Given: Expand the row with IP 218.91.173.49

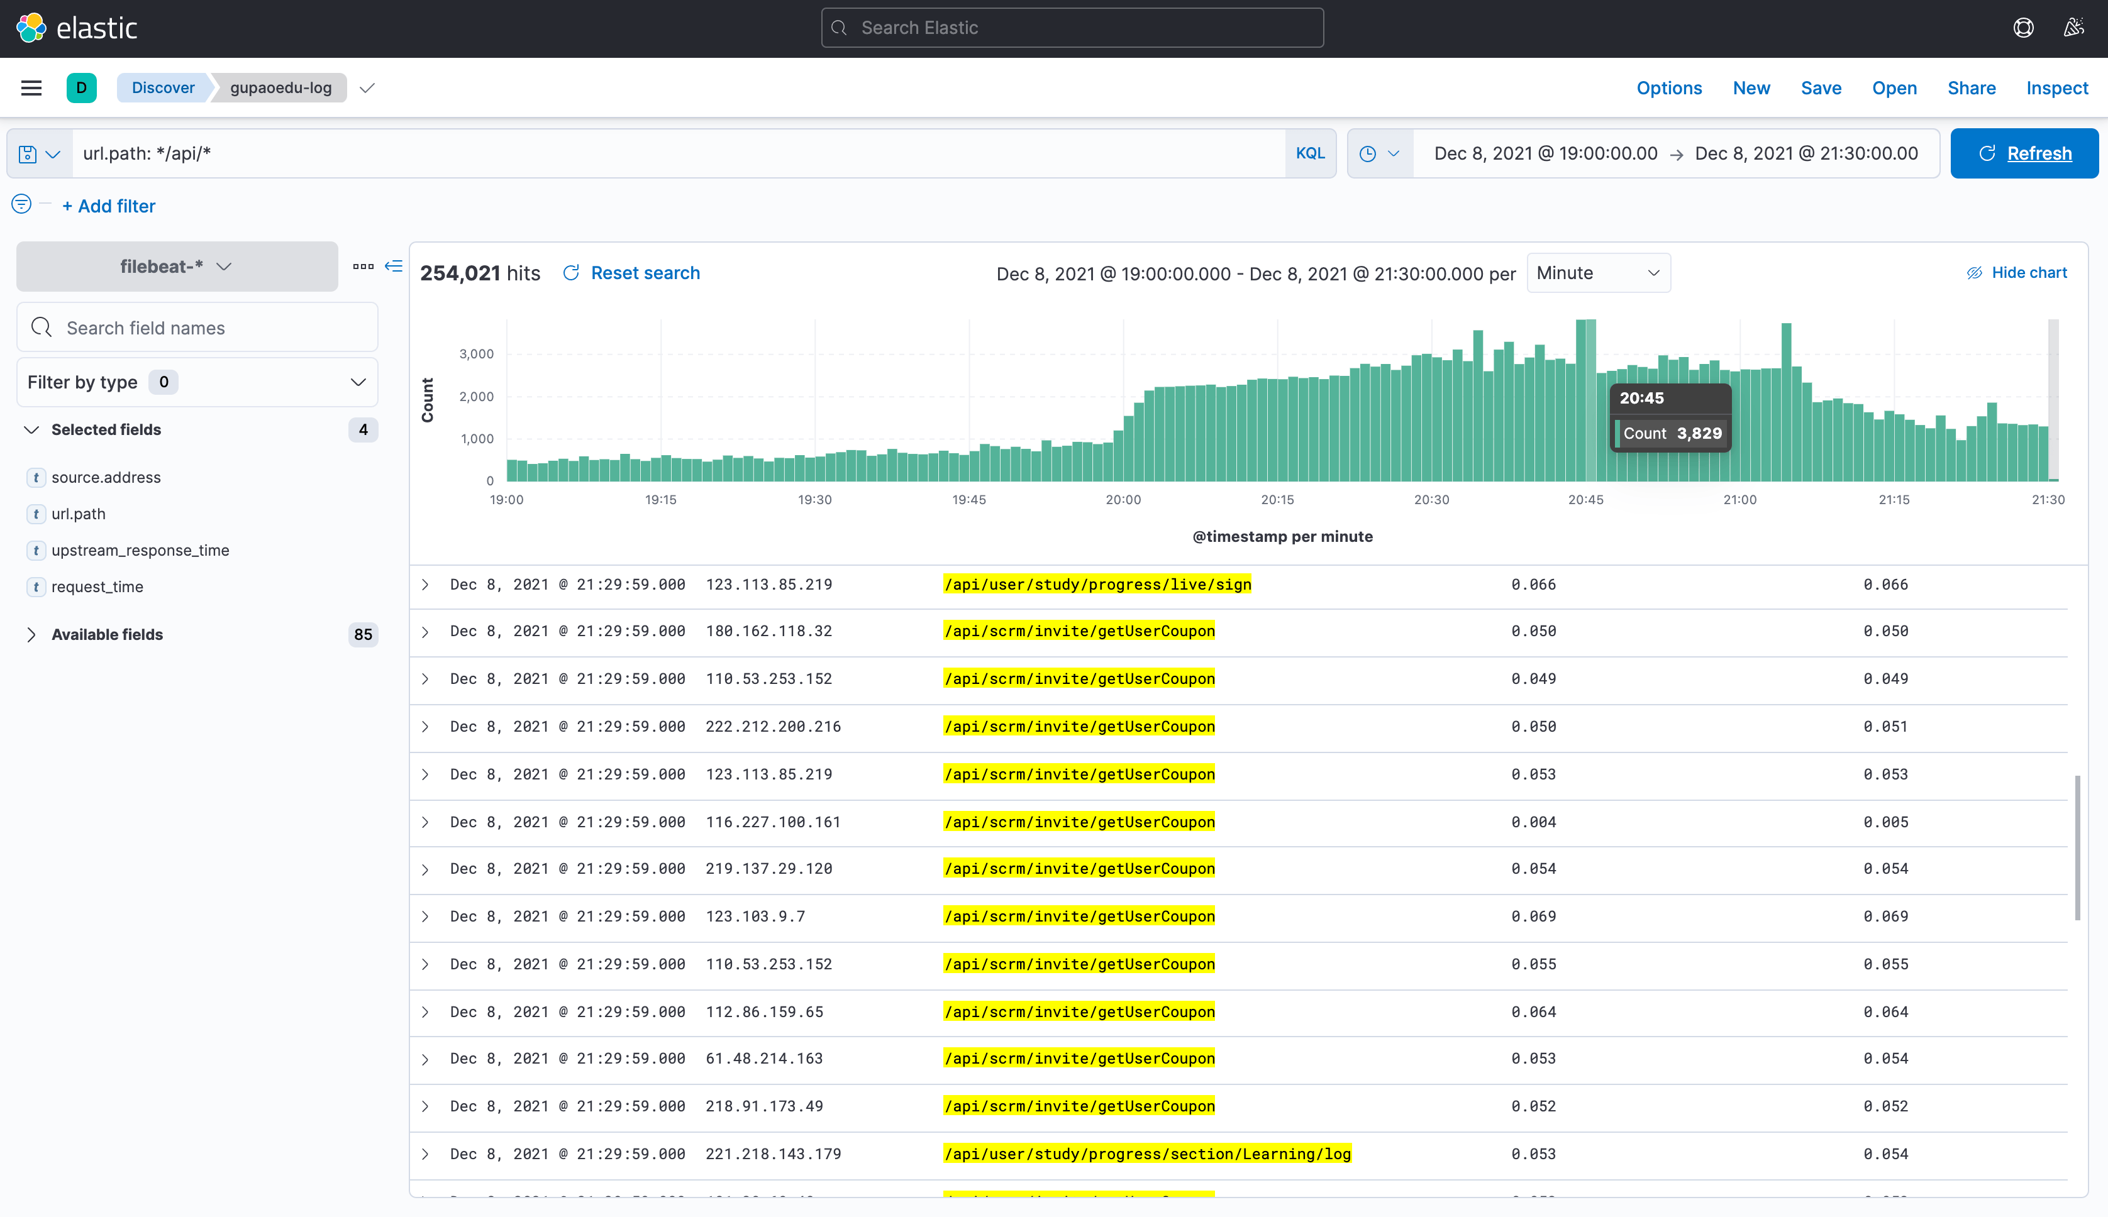Looking at the screenshot, I should click(424, 1106).
